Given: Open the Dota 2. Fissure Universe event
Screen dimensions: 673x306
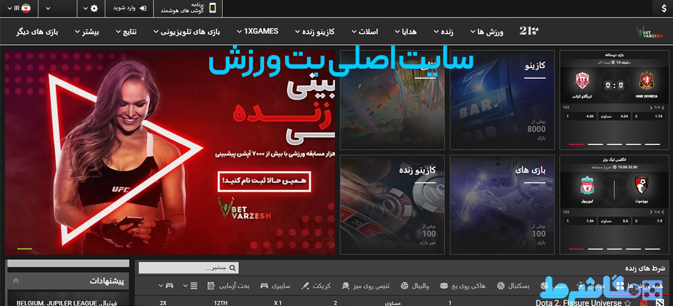Looking at the screenshot, I should point(579,303).
